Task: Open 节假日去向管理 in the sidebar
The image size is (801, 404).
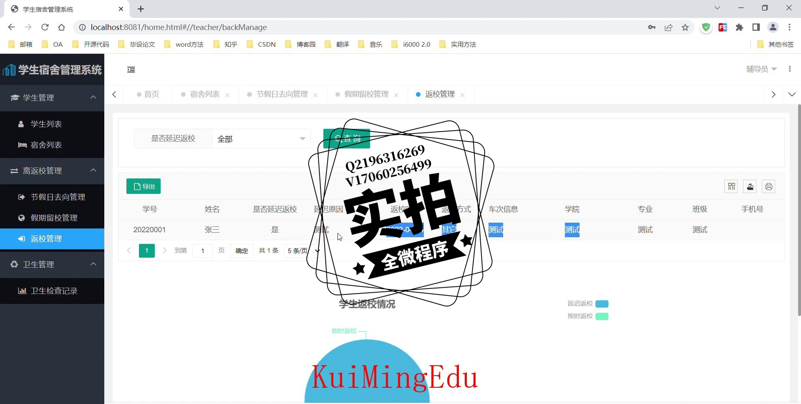Action: tap(52, 197)
